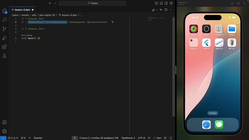Open the Manage gear settings icon
This screenshot has height=140, width=249.
[4, 131]
